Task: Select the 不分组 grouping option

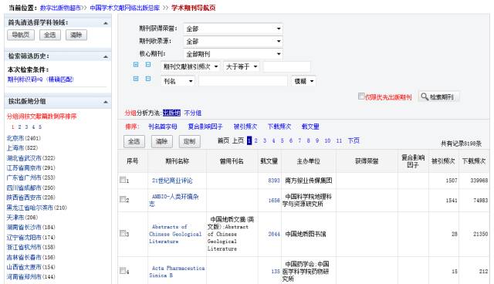Action: [192, 113]
